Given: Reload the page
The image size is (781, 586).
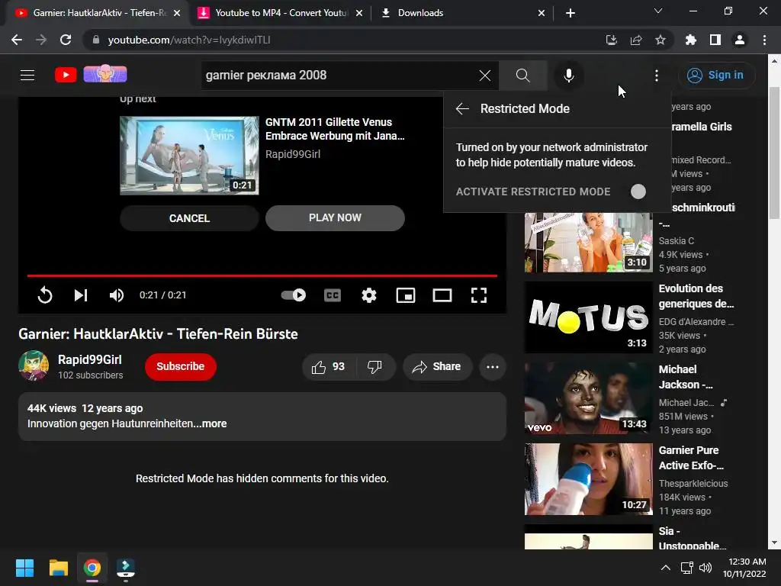Looking at the screenshot, I should coord(66,40).
